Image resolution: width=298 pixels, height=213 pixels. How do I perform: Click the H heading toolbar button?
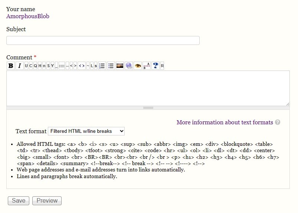tap(40, 66)
